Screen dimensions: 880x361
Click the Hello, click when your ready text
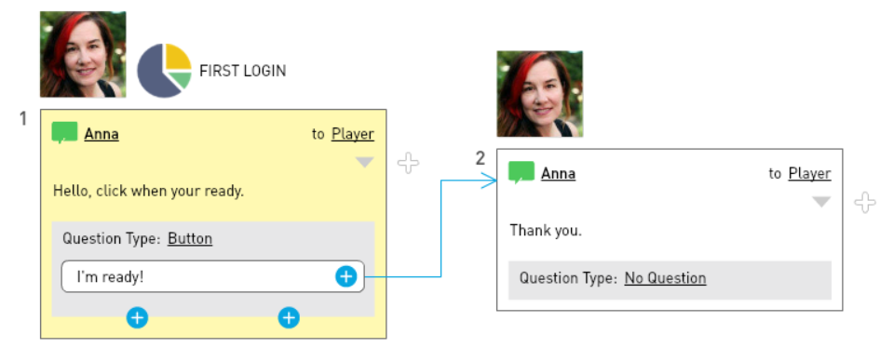tap(149, 191)
